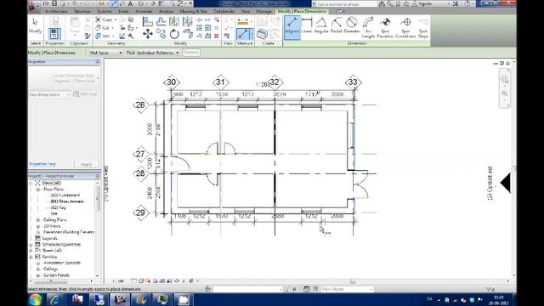
Task: Click the Edit Type button
Action: click(x=85, y=94)
